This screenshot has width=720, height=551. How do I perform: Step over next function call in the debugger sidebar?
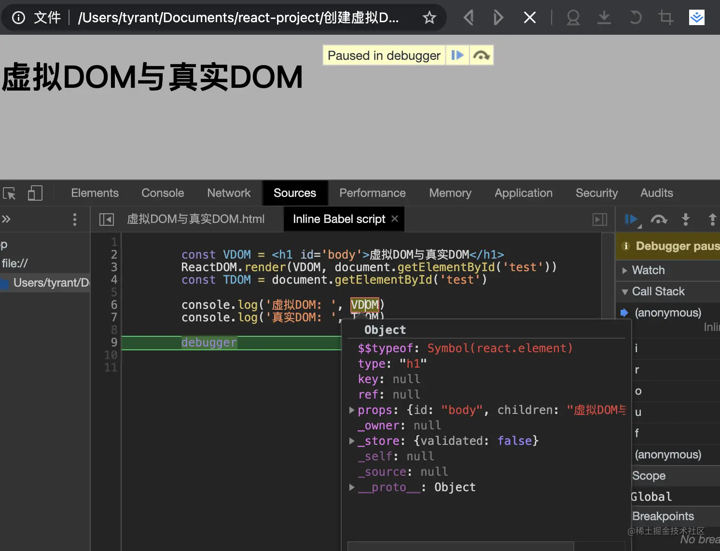coord(659,220)
